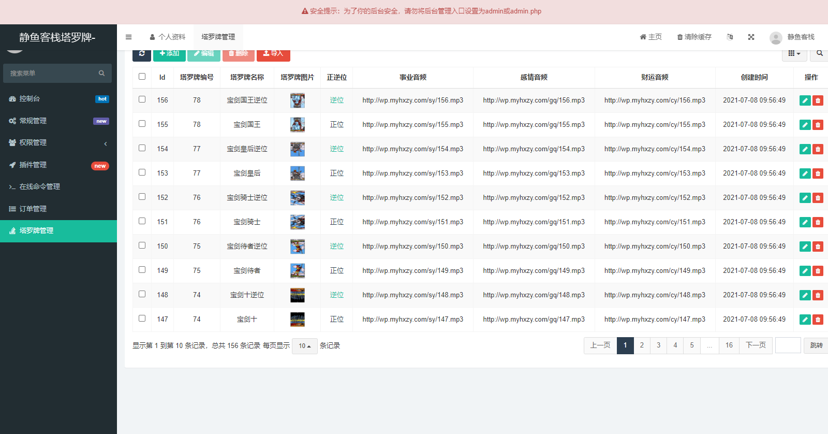Click the green 添加 button
The image size is (828, 434).
click(169, 54)
